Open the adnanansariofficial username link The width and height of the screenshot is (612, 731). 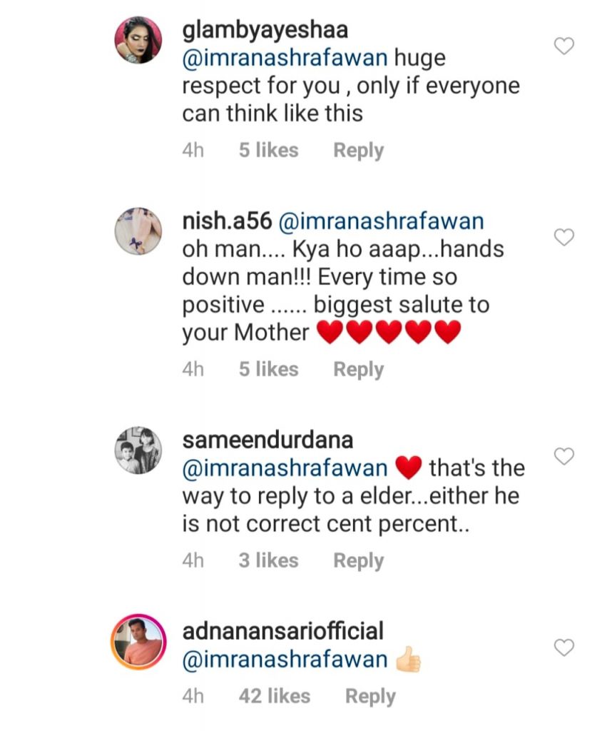tap(283, 631)
